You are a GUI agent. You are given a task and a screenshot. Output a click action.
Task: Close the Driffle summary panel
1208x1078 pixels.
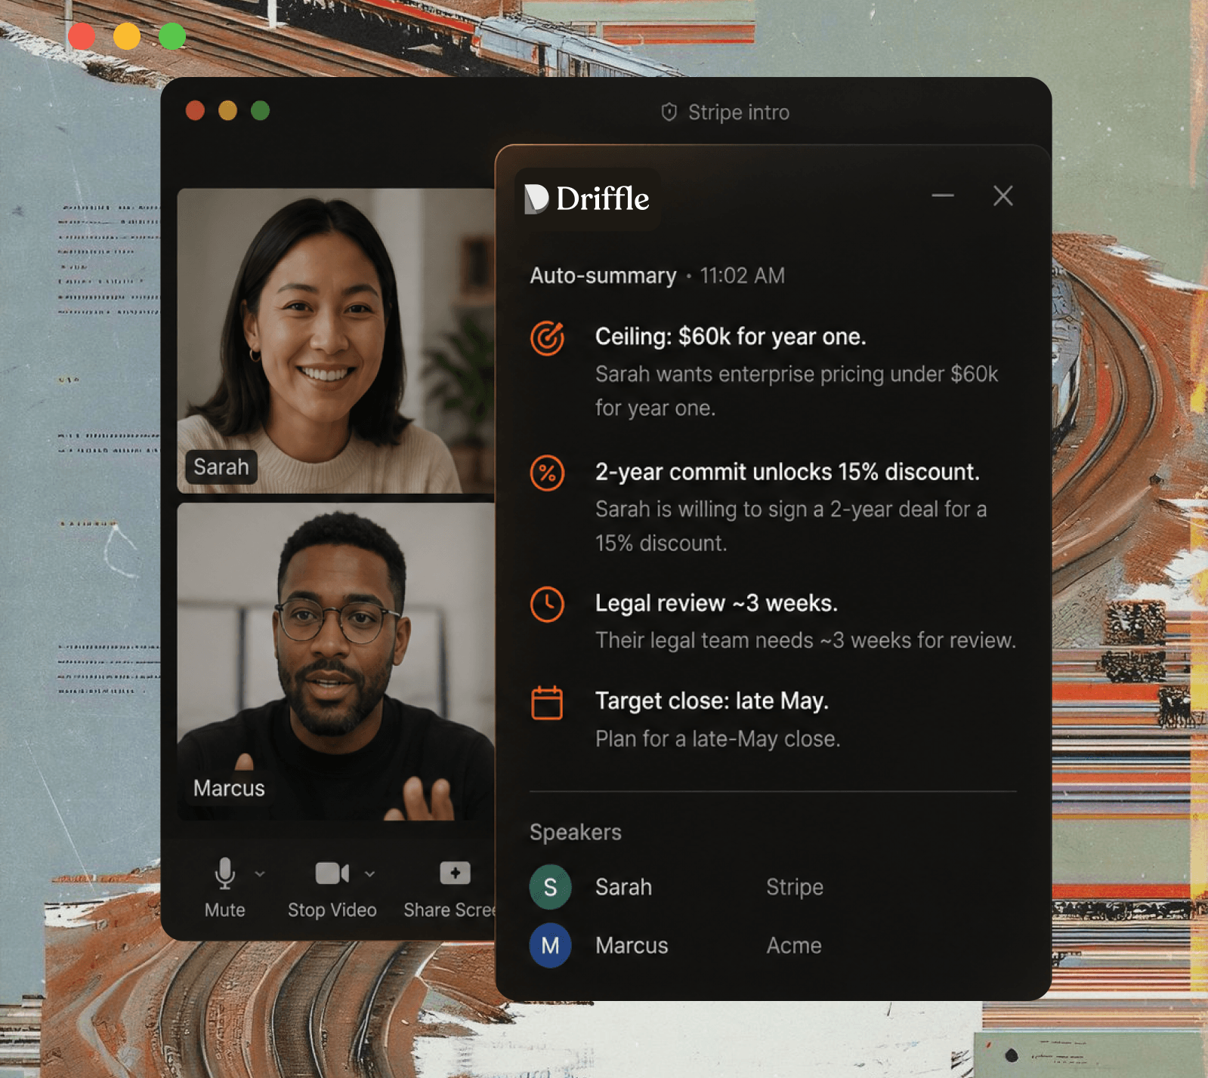(x=1003, y=196)
